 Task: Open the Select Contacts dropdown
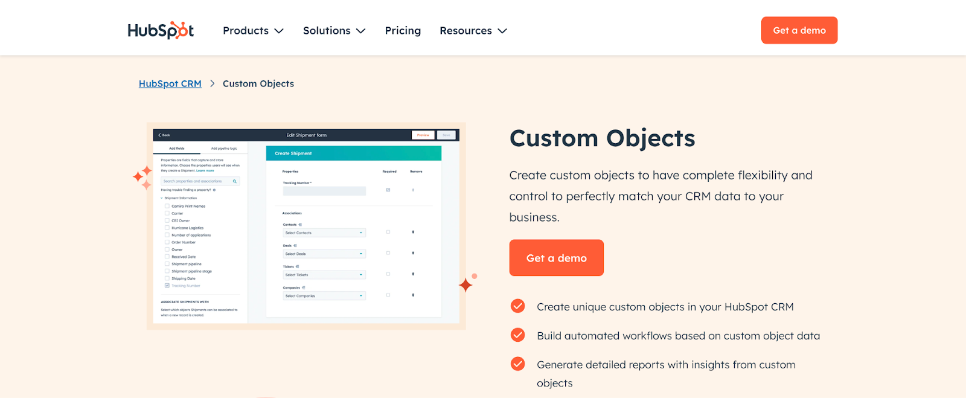point(324,233)
